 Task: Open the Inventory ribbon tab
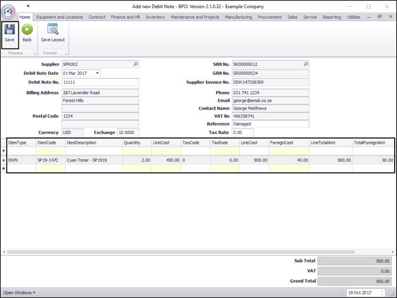(155, 17)
